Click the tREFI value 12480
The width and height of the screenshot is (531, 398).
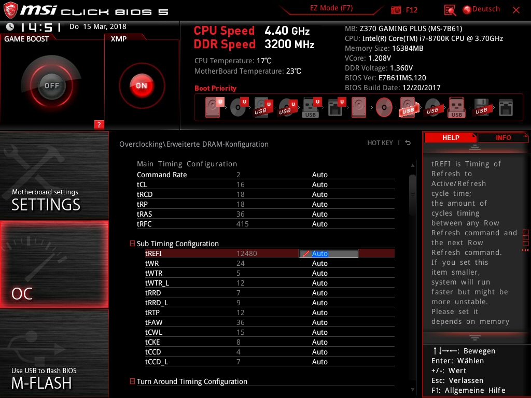point(246,253)
